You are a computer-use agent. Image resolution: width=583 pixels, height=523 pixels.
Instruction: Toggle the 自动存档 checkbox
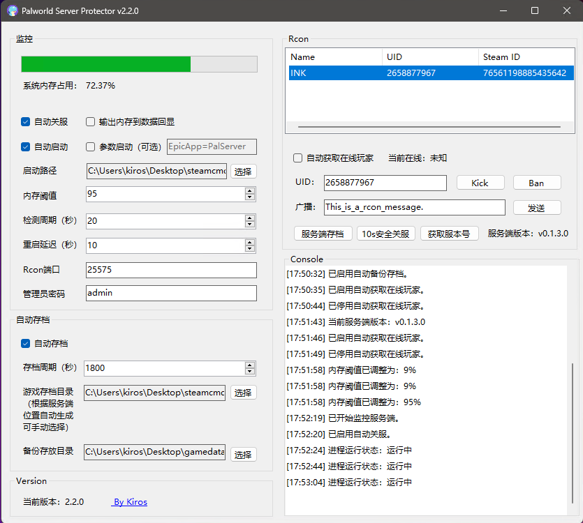coord(25,344)
